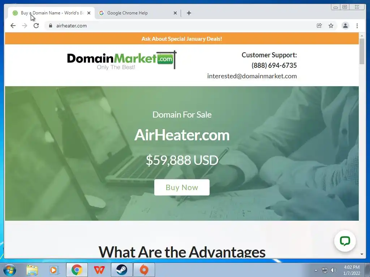
Task: Click the $59,888 USD price text
Action: click(182, 160)
